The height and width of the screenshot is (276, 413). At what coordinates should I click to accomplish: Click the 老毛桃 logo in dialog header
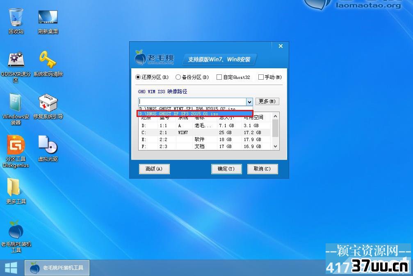click(154, 58)
